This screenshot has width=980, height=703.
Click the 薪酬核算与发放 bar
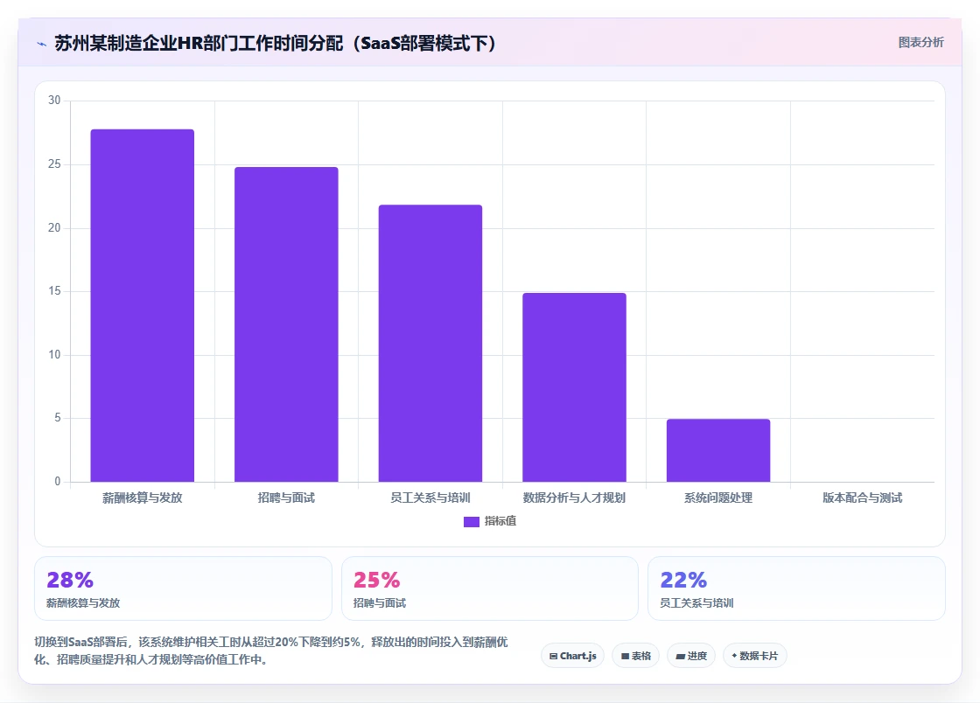point(143,305)
